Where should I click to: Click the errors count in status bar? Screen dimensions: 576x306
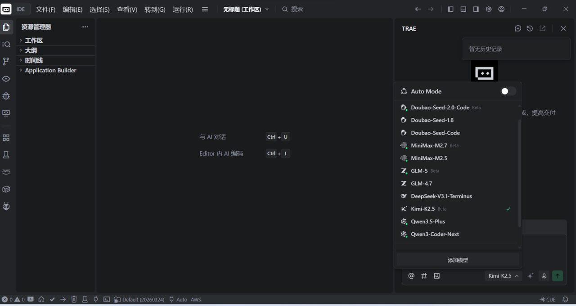(x=7, y=299)
